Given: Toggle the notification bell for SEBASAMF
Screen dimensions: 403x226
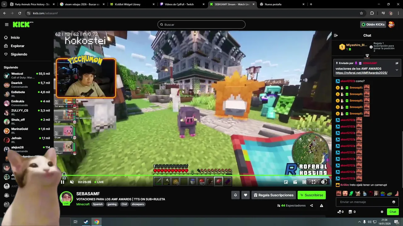Looking at the screenshot, I should point(235,195).
